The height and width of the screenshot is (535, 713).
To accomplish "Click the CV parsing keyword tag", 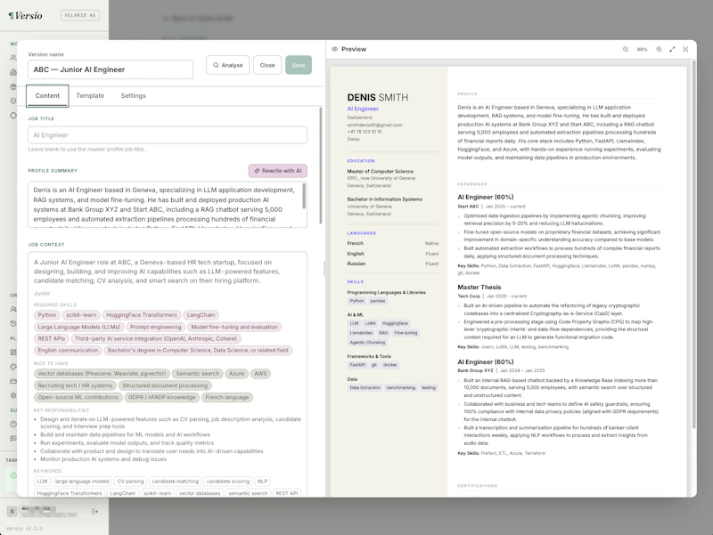I will point(130,482).
